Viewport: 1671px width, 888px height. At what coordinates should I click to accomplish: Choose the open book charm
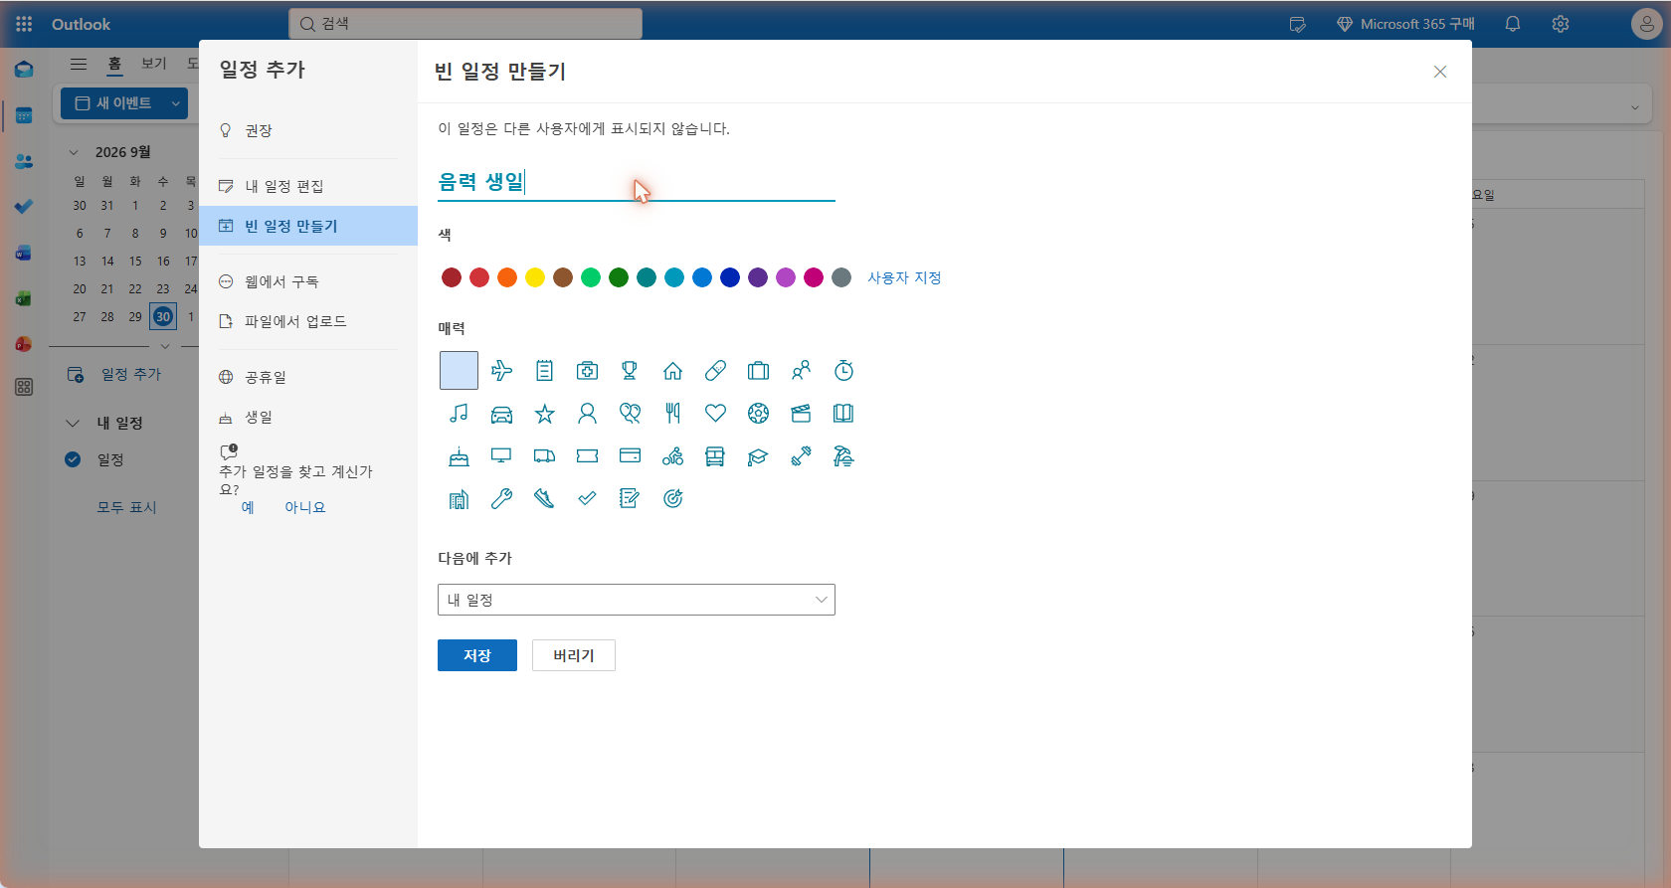tap(843, 414)
